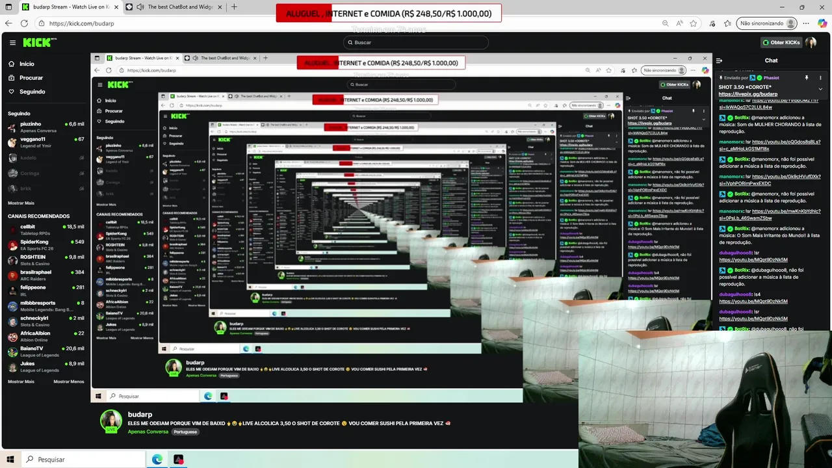The image size is (832, 468).
Task: Click the zoom magnifier icon in the address bar
Action: coord(665,23)
